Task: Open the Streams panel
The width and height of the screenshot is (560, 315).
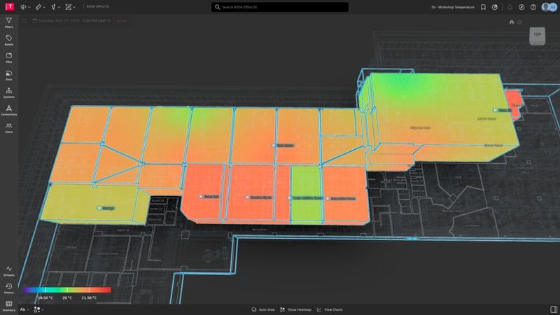Action: point(9,271)
